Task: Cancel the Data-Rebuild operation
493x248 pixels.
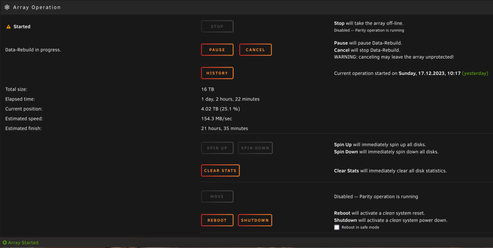Action: [x=255, y=50]
